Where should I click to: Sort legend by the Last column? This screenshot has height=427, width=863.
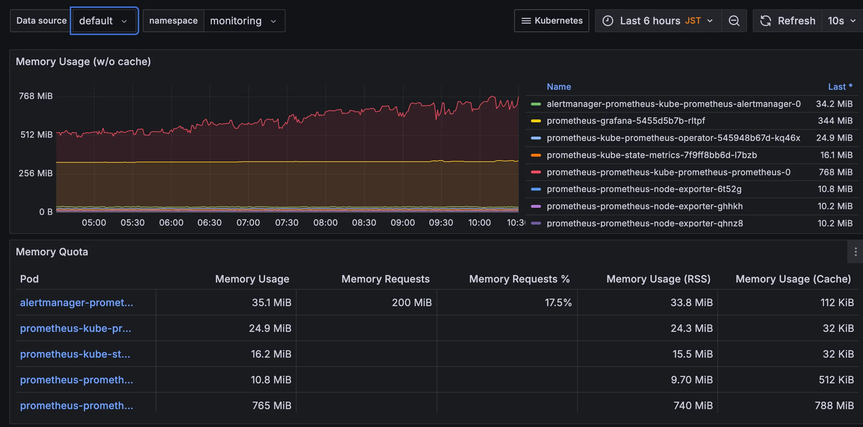pyautogui.click(x=840, y=87)
